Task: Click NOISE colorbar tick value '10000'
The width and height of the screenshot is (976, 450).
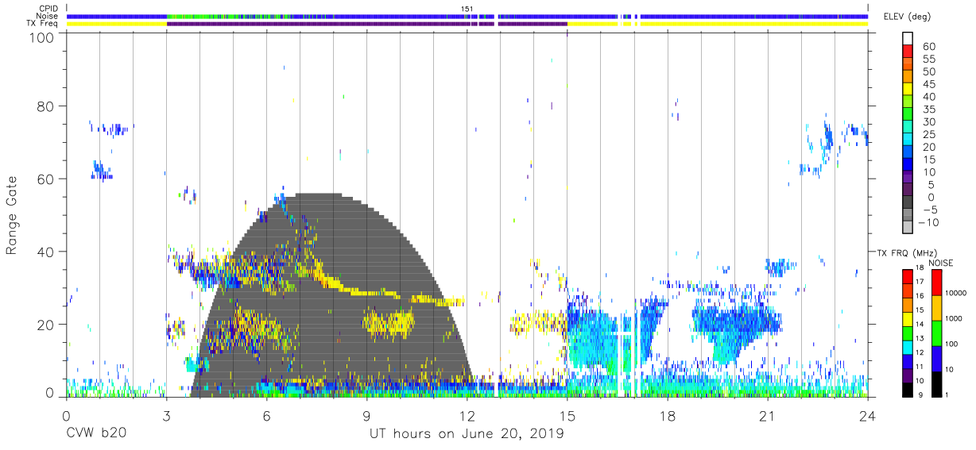Action: coord(956,293)
